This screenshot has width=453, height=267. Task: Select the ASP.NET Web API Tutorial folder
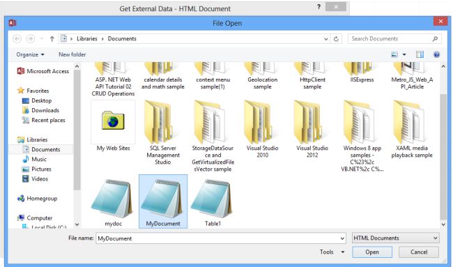coord(113,79)
